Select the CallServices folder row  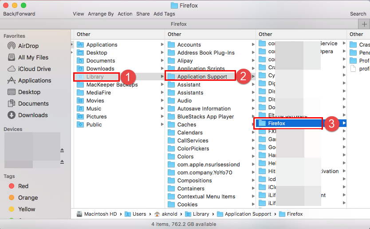(x=210, y=141)
